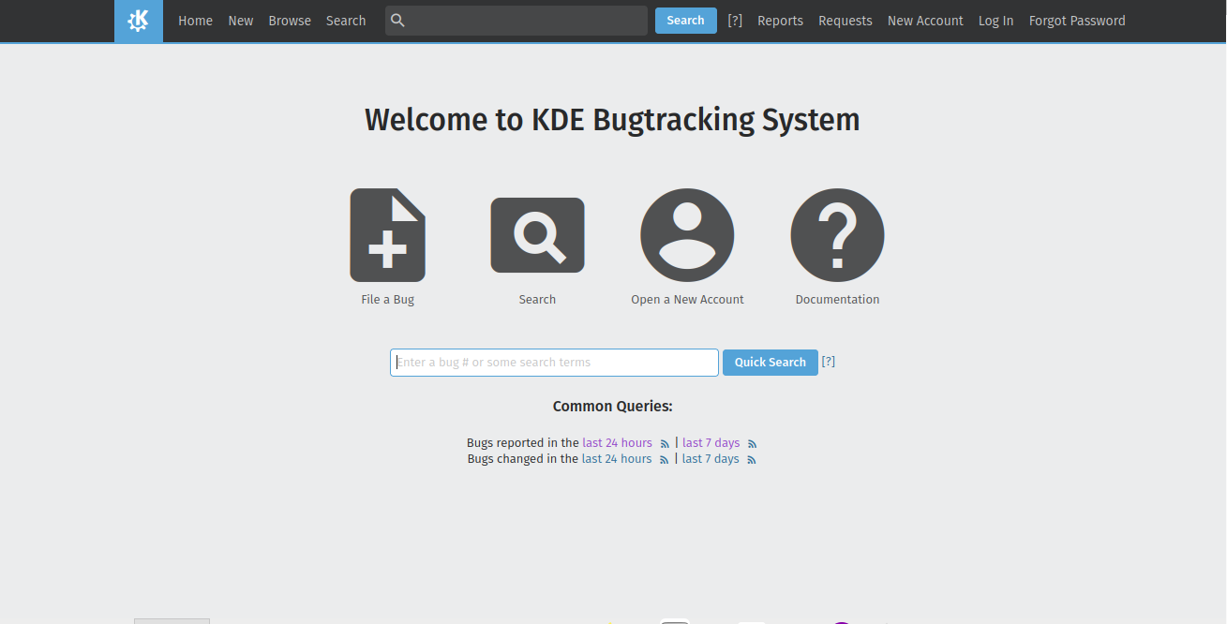Click the help [?] beside Quick Search
The height and width of the screenshot is (624, 1227).
coord(829,362)
